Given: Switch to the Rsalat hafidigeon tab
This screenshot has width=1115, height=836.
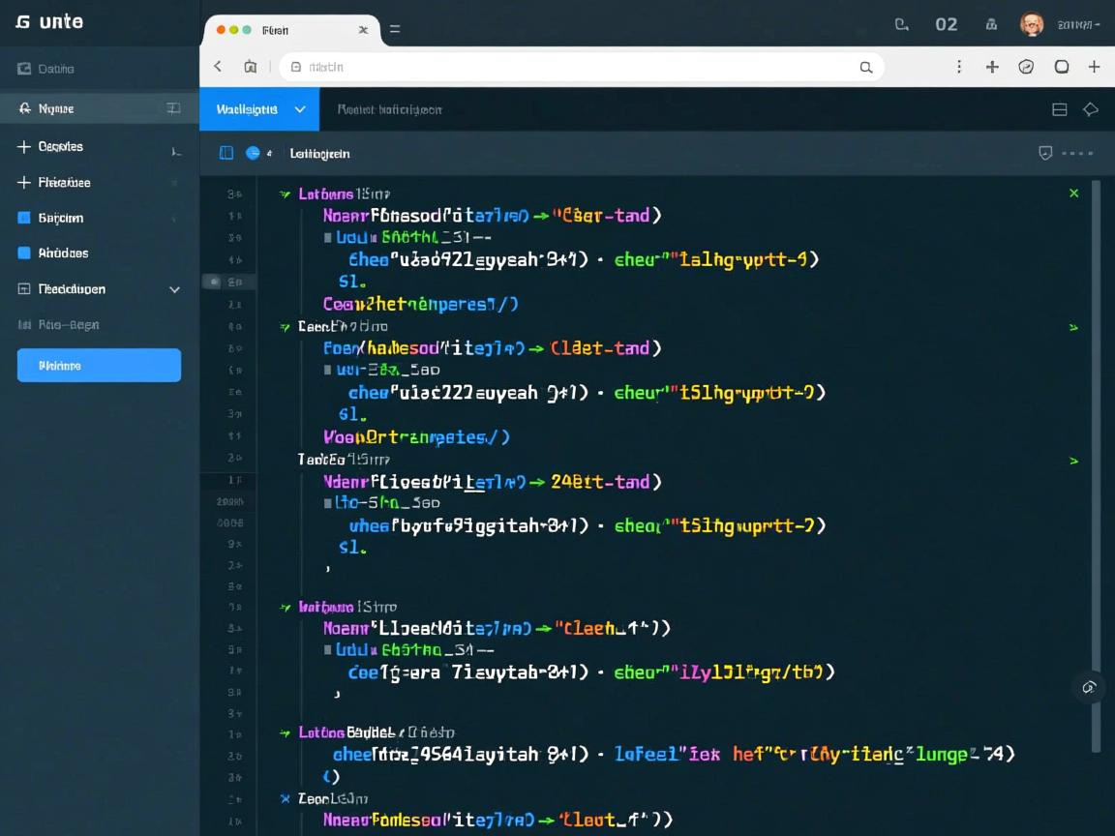Looking at the screenshot, I should (x=389, y=109).
